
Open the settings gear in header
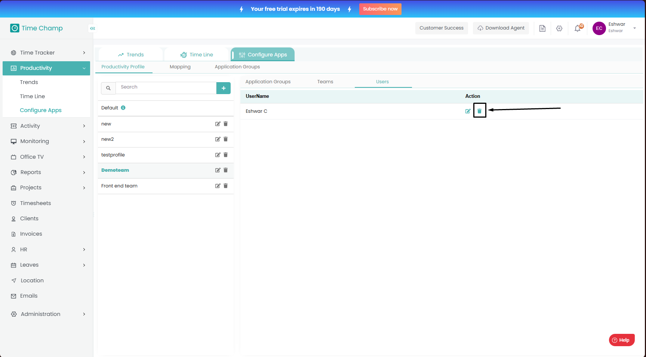point(559,28)
